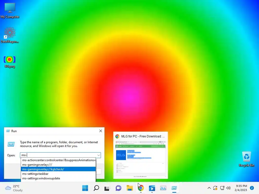Open the volume speaker tray icon

[228, 188]
